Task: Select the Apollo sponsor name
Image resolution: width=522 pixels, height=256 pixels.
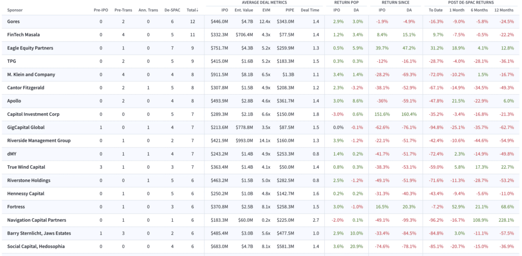Action: point(14,101)
